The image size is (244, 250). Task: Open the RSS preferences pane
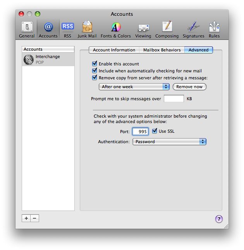[x=68, y=29]
